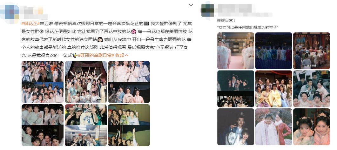View the night scene with colorful robes
The height and width of the screenshot is (150, 337).
click(x=273, y=51)
